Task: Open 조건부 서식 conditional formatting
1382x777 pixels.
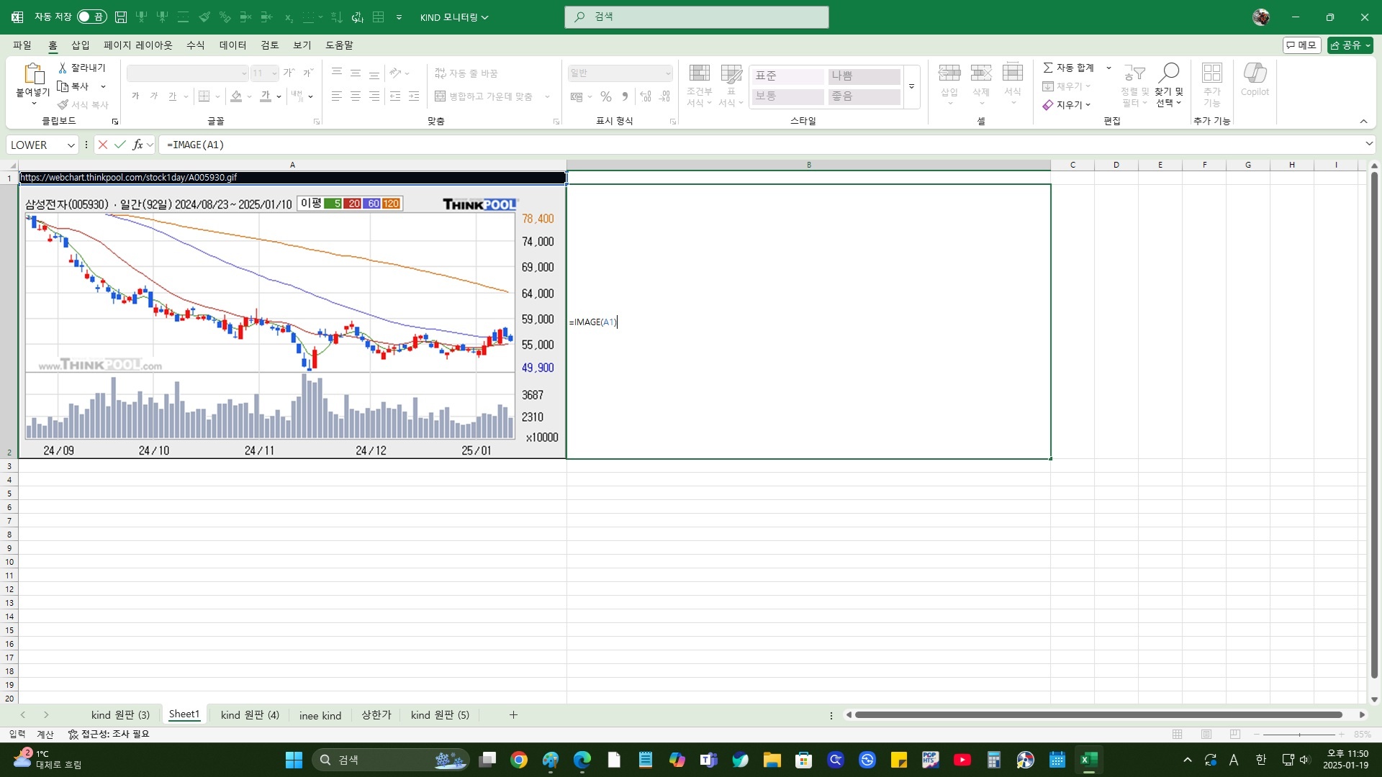Action: click(699, 86)
